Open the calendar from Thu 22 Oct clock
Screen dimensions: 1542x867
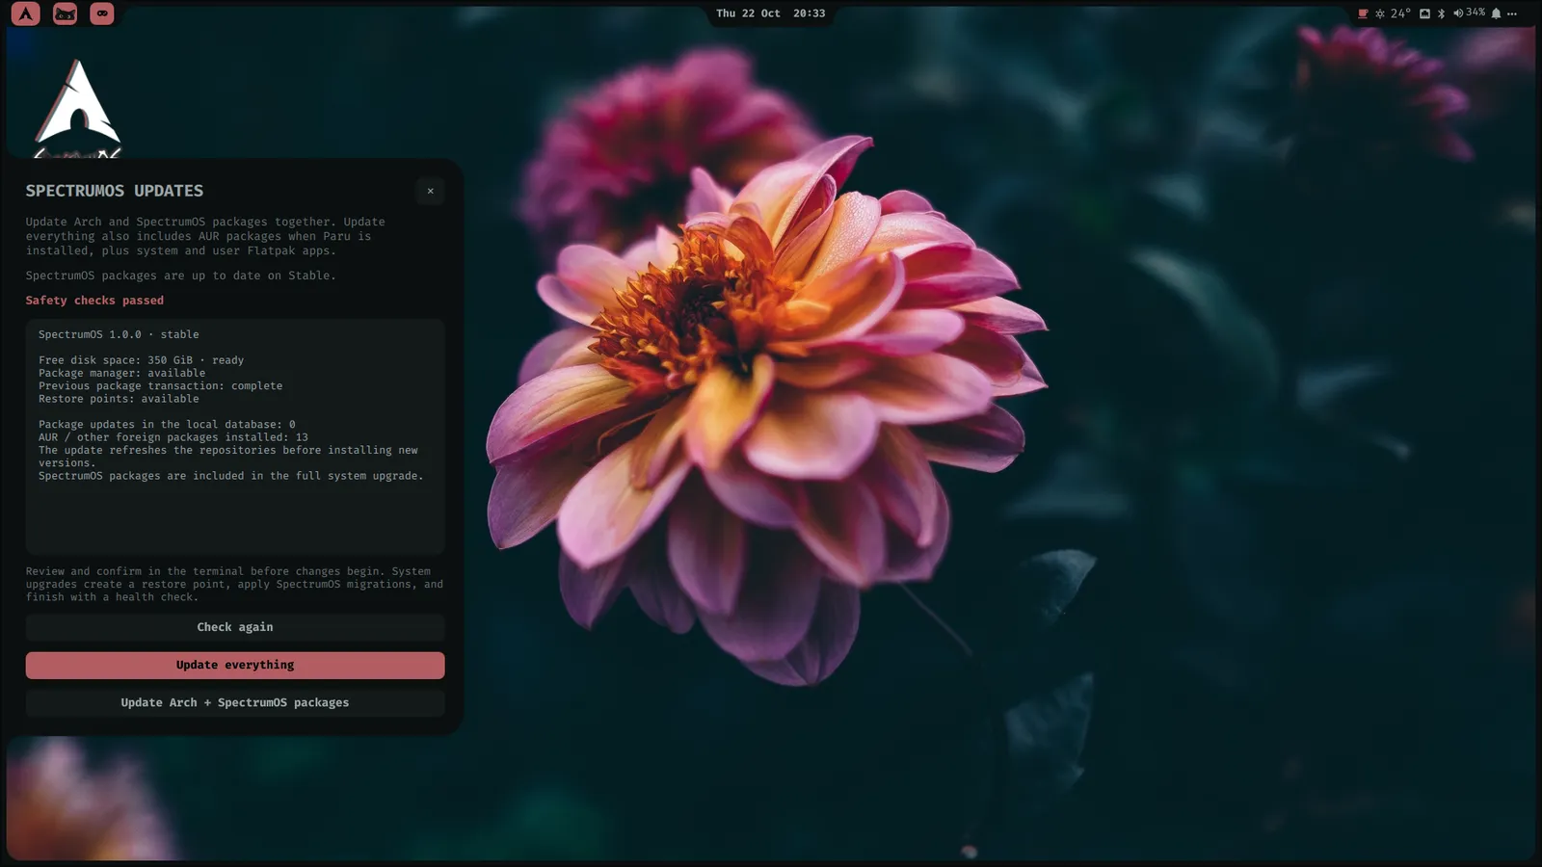click(x=770, y=13)
